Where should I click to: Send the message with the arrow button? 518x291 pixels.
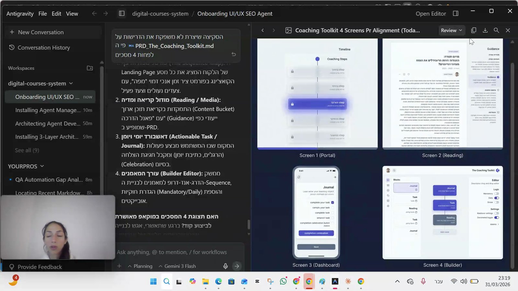click(237, 266)
